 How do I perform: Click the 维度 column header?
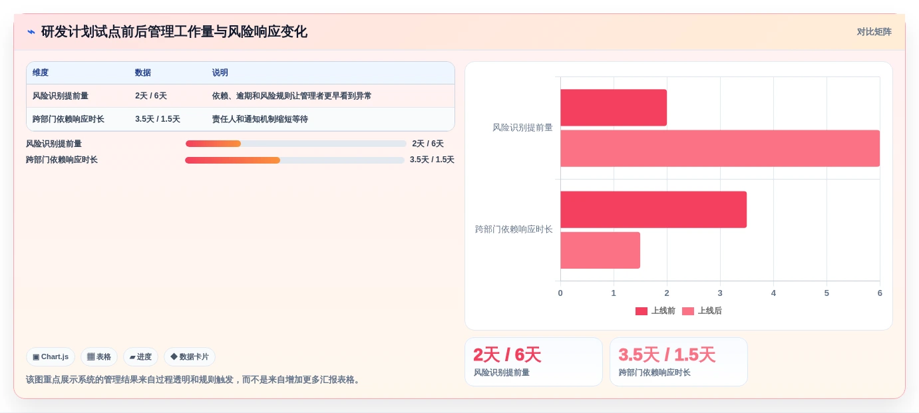(41, 72)
